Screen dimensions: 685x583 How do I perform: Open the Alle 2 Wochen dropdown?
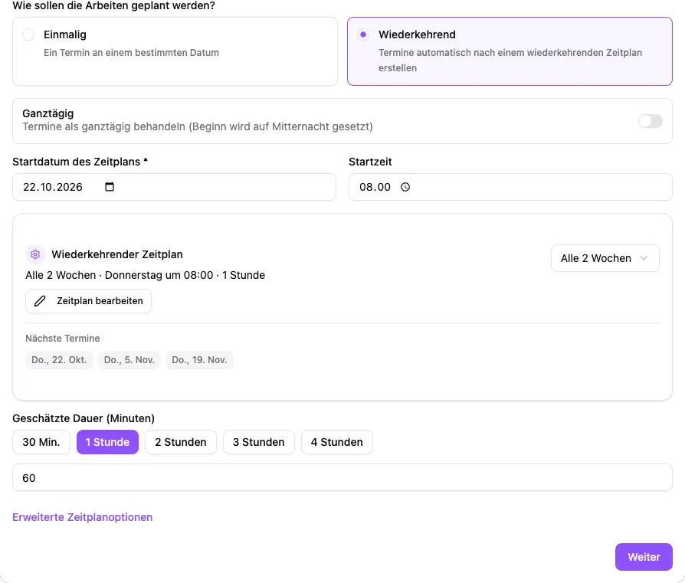(x=605, y=258)
